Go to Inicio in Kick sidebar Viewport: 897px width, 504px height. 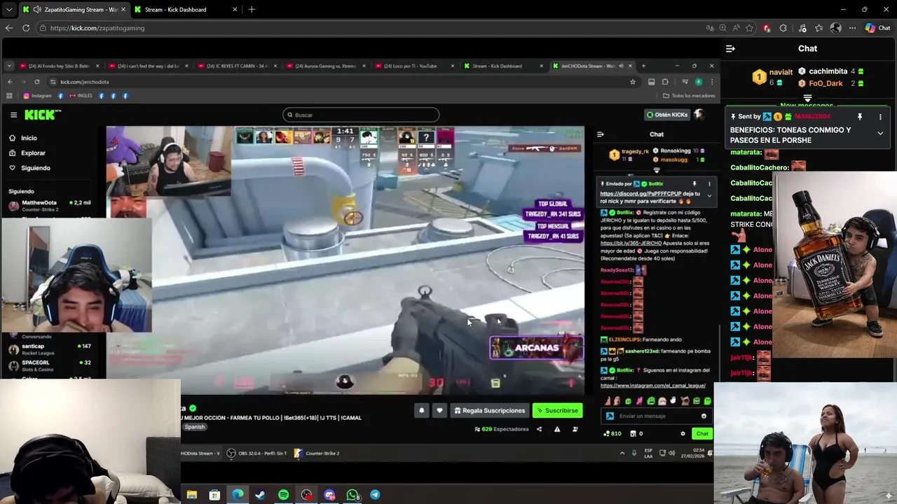point(29,138)
